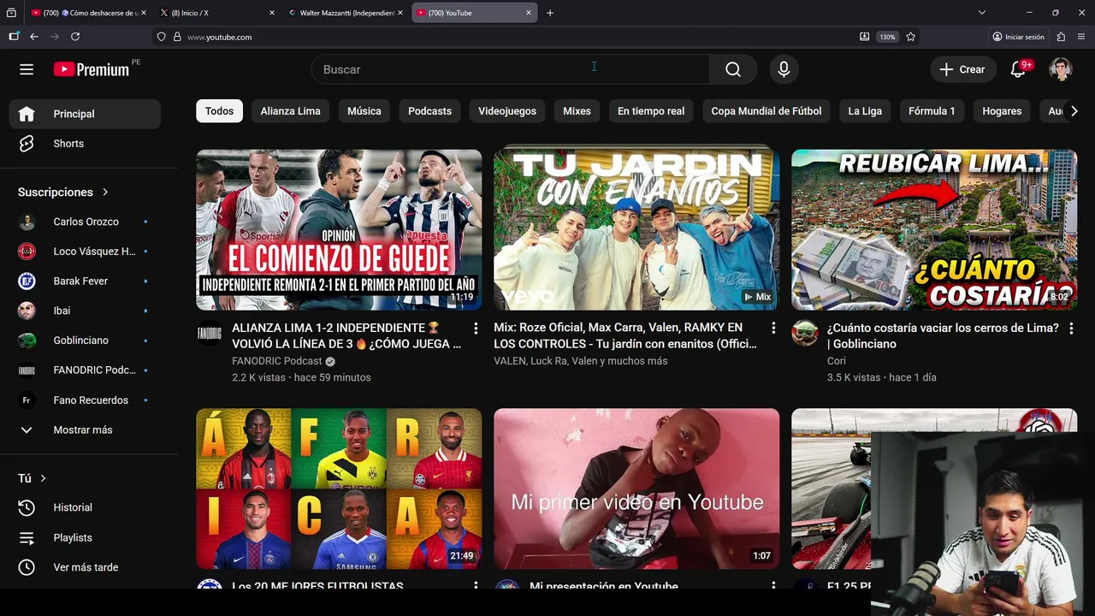
Task: Select the Todos filter chip
Action: (x=220, y=111)
